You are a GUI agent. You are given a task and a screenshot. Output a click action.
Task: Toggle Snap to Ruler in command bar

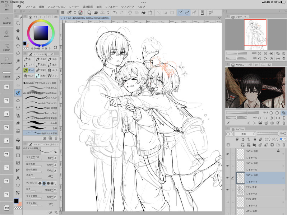click(x=180, y=13)
